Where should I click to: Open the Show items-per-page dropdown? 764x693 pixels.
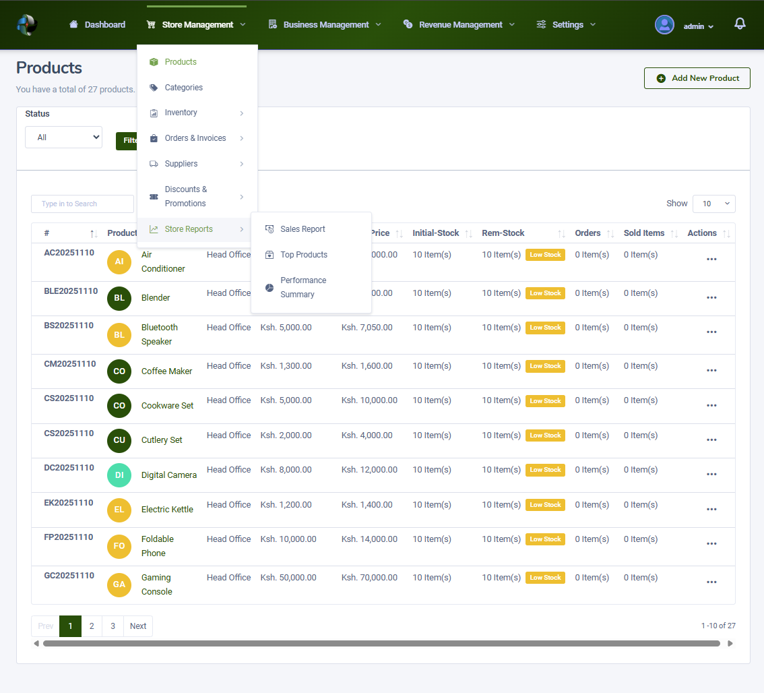(713, 203)
